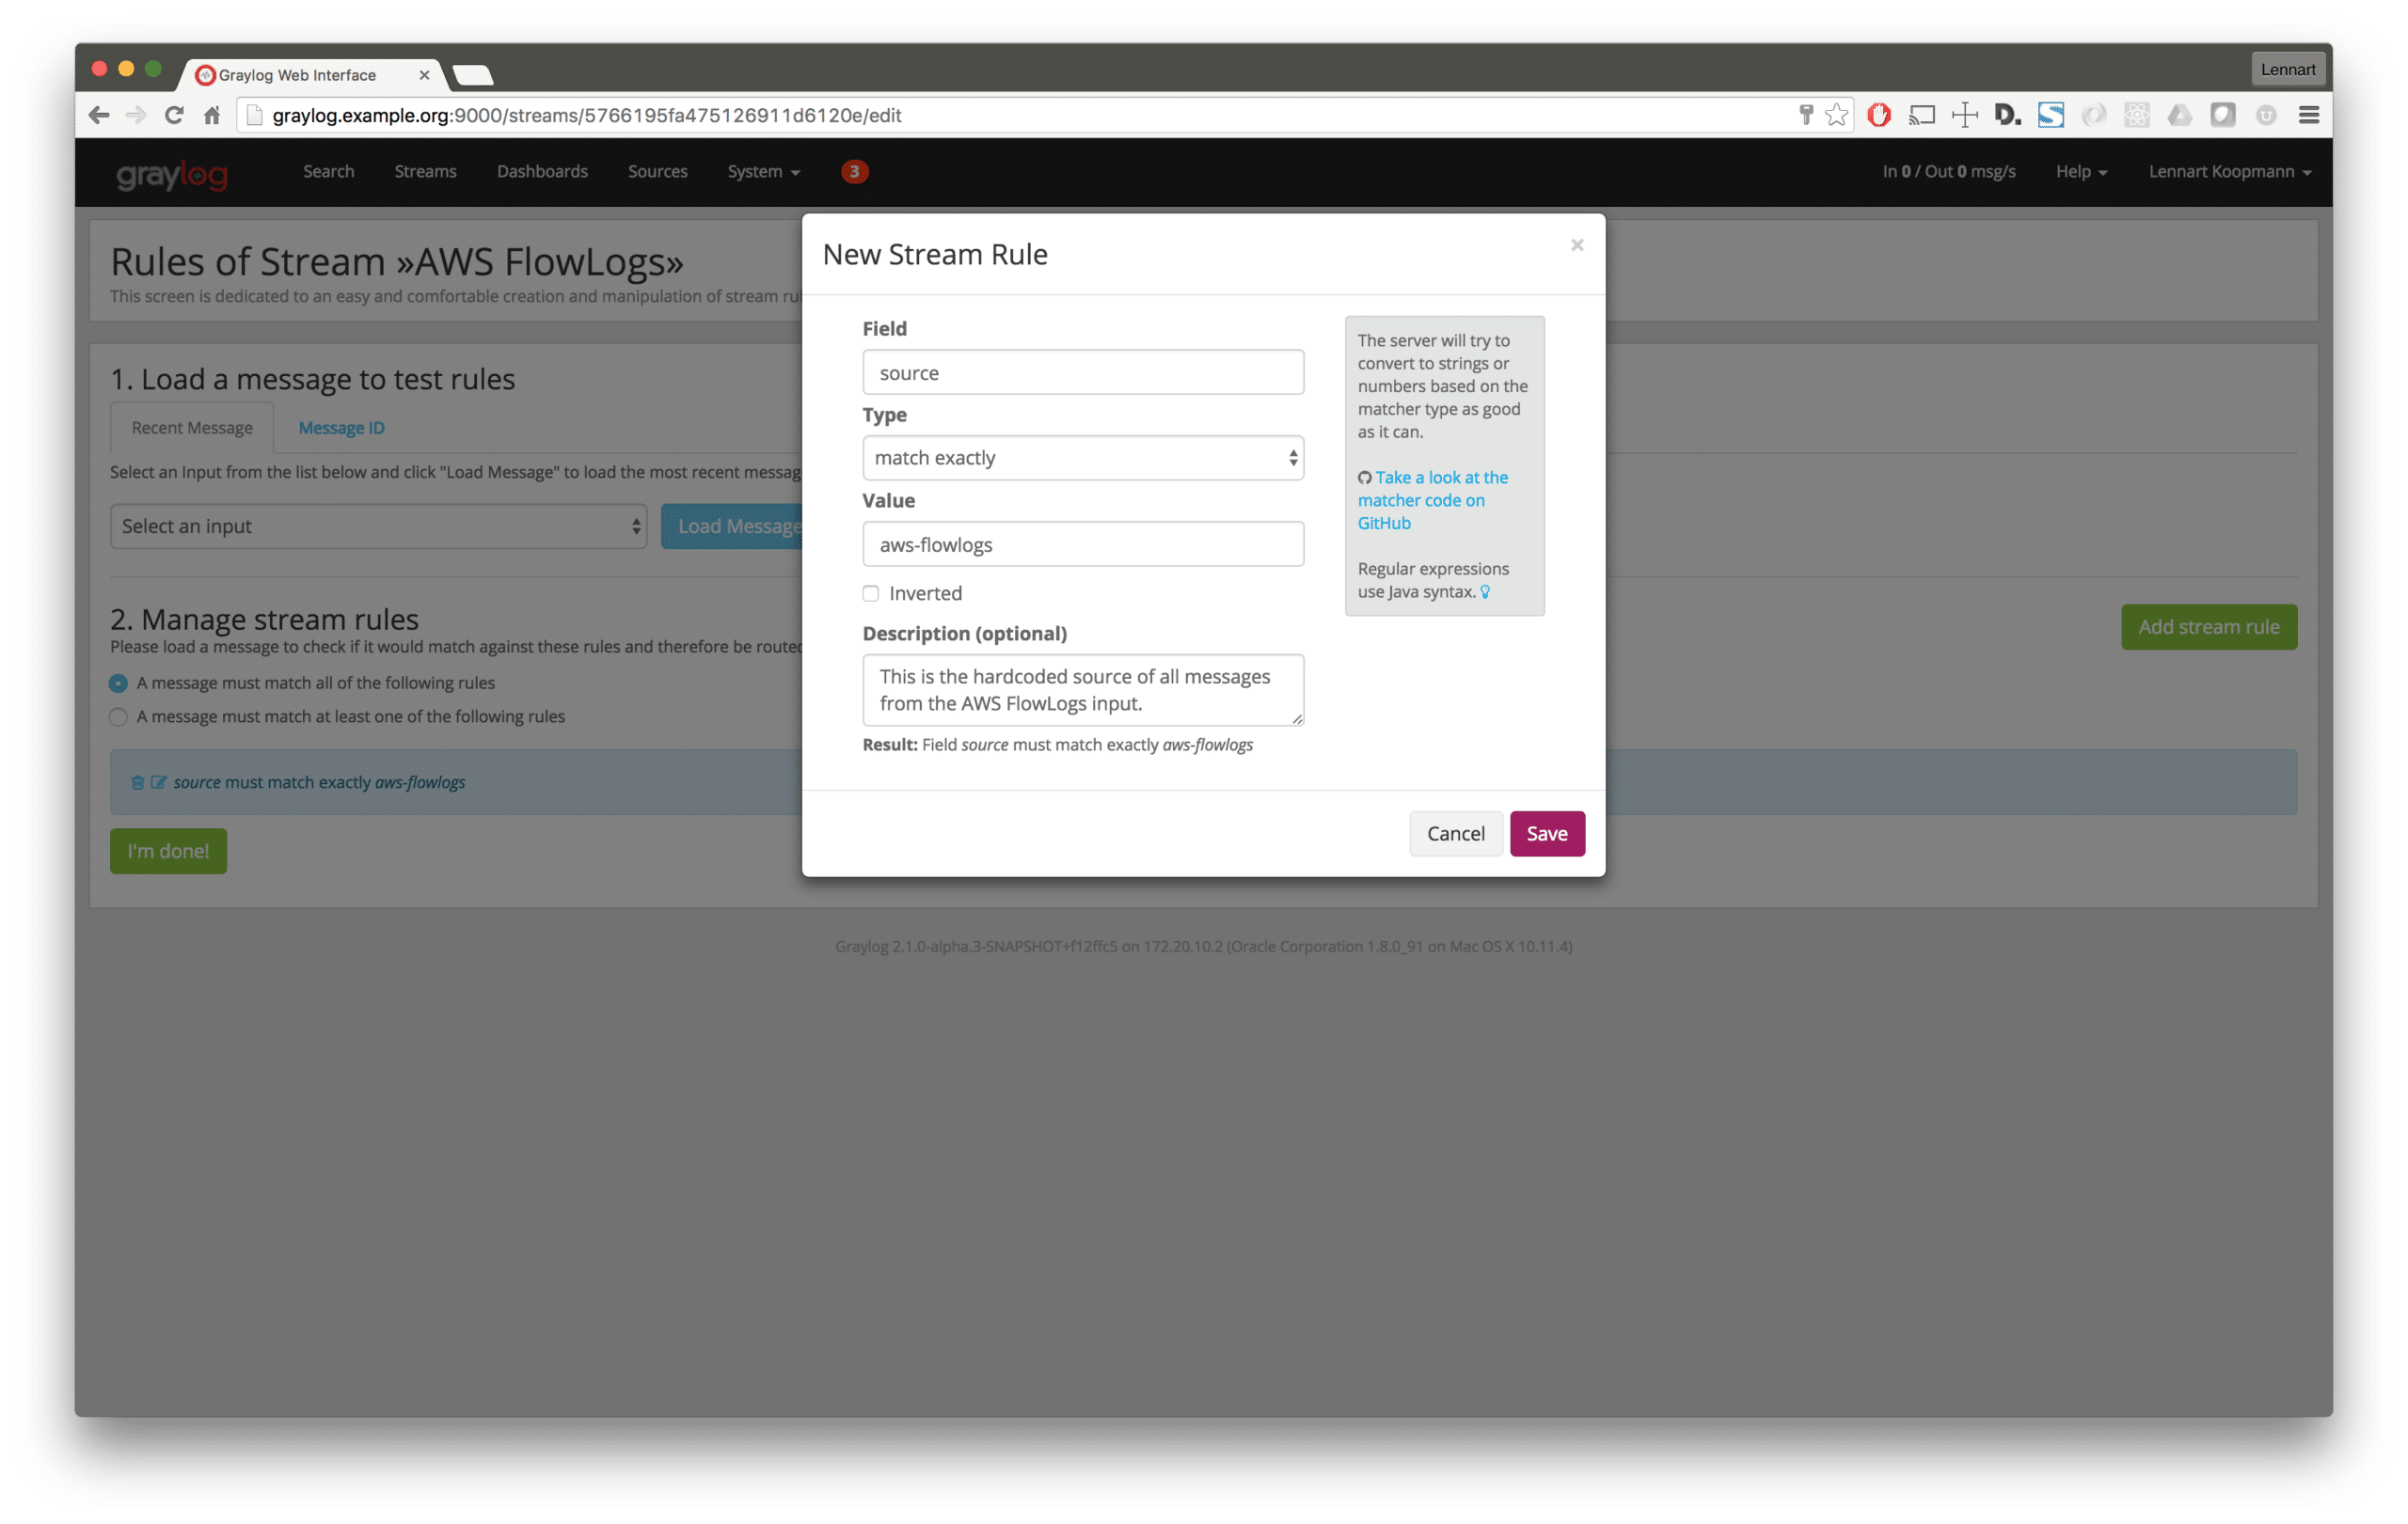
Task: Select 'must match all of the following rules'
Action: click(x=118, y=683)
